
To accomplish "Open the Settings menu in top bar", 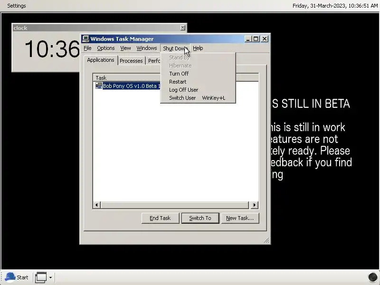I will point(17,6).
